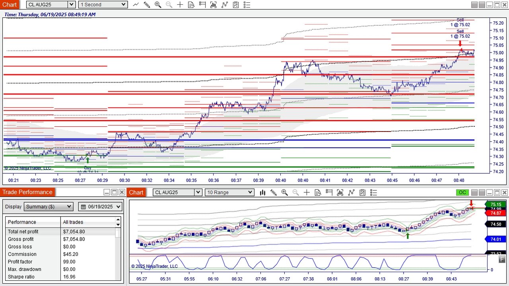Expand the 10 Range interval dropdown
The height and width of the screenshot is (286, 509).
pyautogui.click(x=250, y=192)
